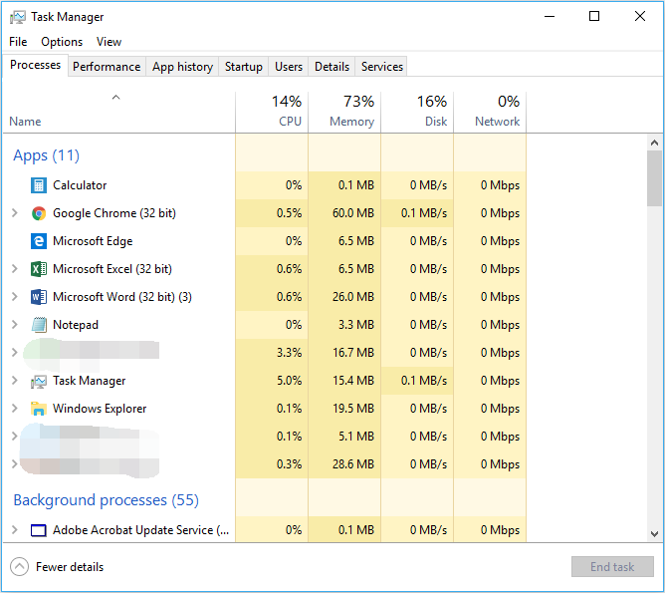Select the Microsoft Word (32 bit) (3) name
The image size is (665, 593).
[x=122, y=297]
